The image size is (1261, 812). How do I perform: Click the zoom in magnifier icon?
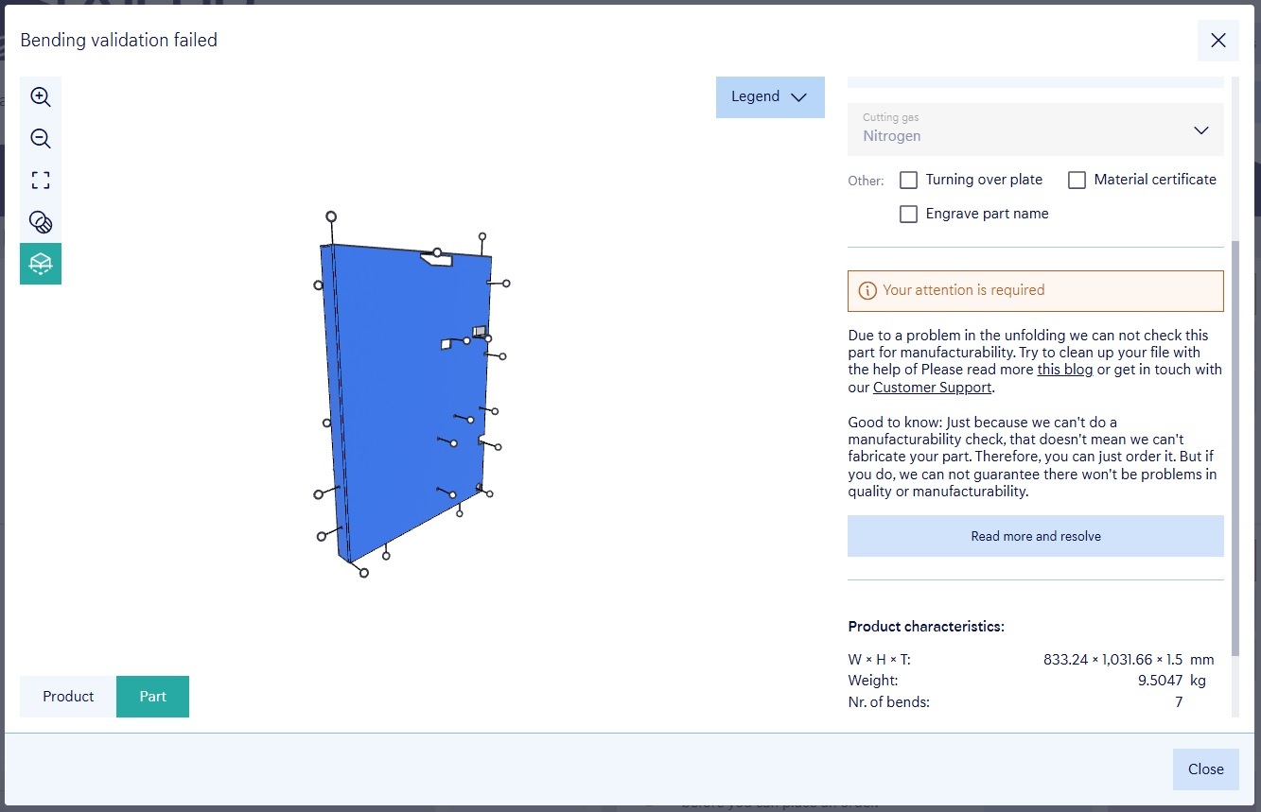41,97
